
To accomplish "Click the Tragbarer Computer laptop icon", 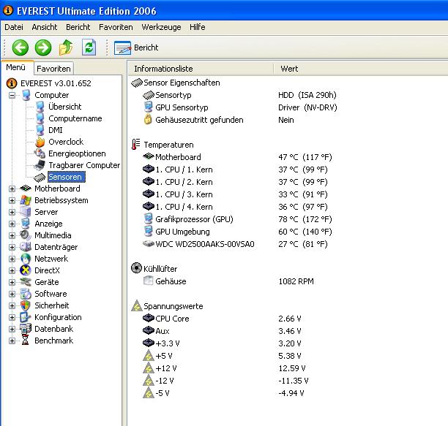I will 40,165.
